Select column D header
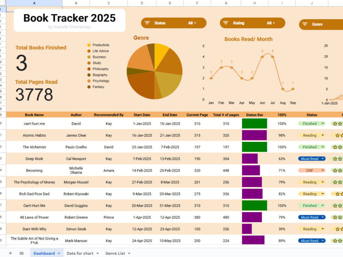 (x=142, y=3)
